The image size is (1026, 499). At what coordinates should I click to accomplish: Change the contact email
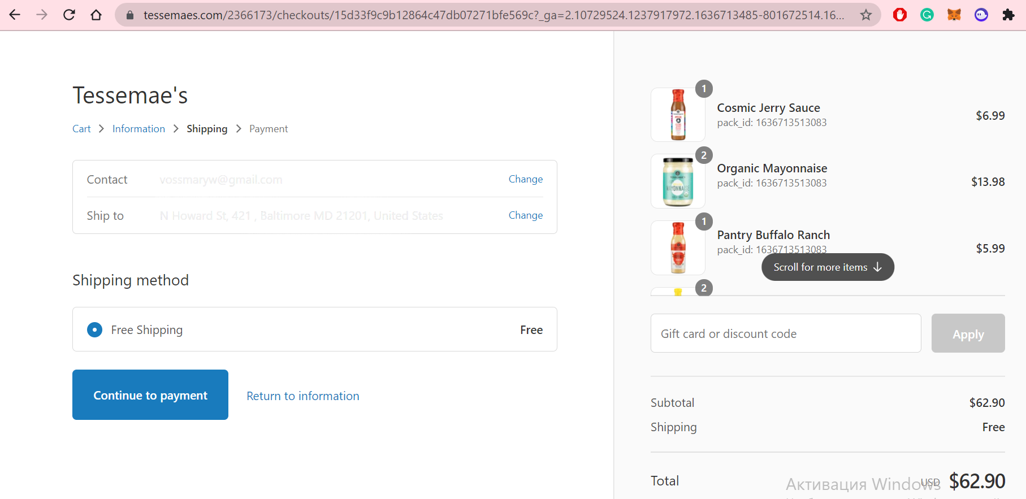click(525, 179)
